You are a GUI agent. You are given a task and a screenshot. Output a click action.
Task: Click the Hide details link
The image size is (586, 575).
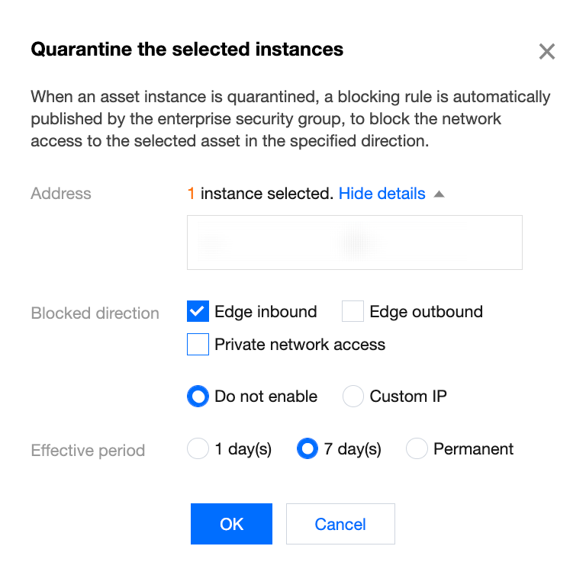382,194
